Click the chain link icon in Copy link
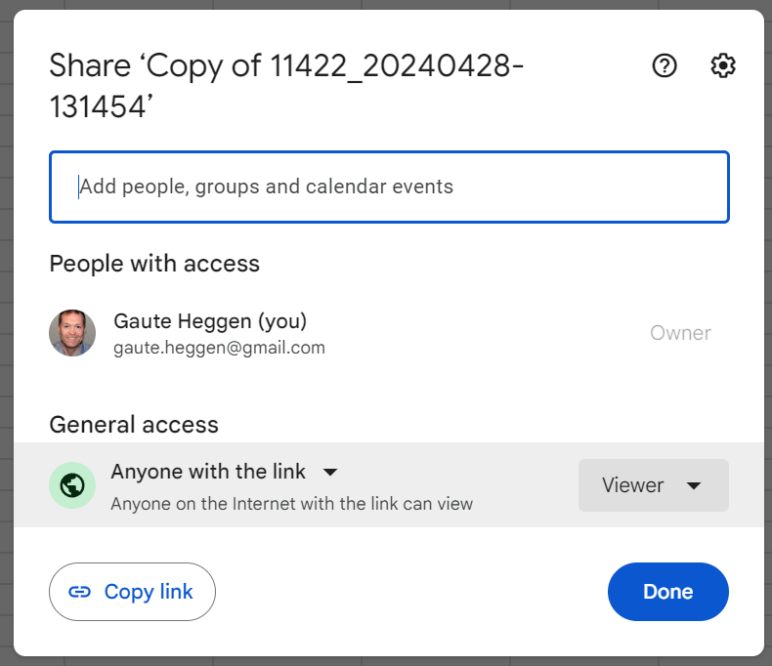This screenshot has height=666, width=772. pos(79,592)
